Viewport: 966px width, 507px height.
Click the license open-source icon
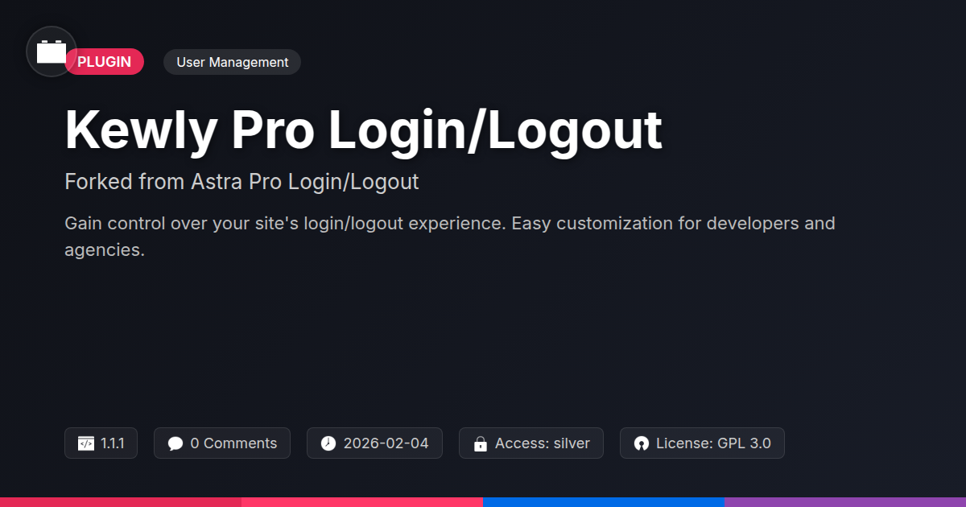coord(641,443)
